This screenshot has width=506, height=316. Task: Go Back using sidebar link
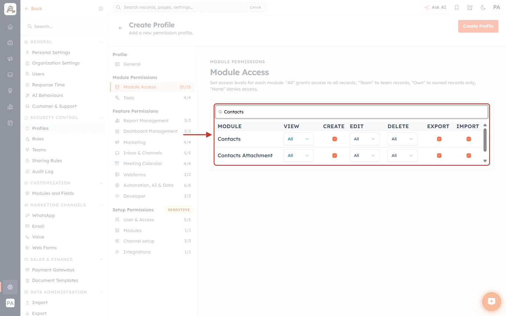[x=33, y=9]
